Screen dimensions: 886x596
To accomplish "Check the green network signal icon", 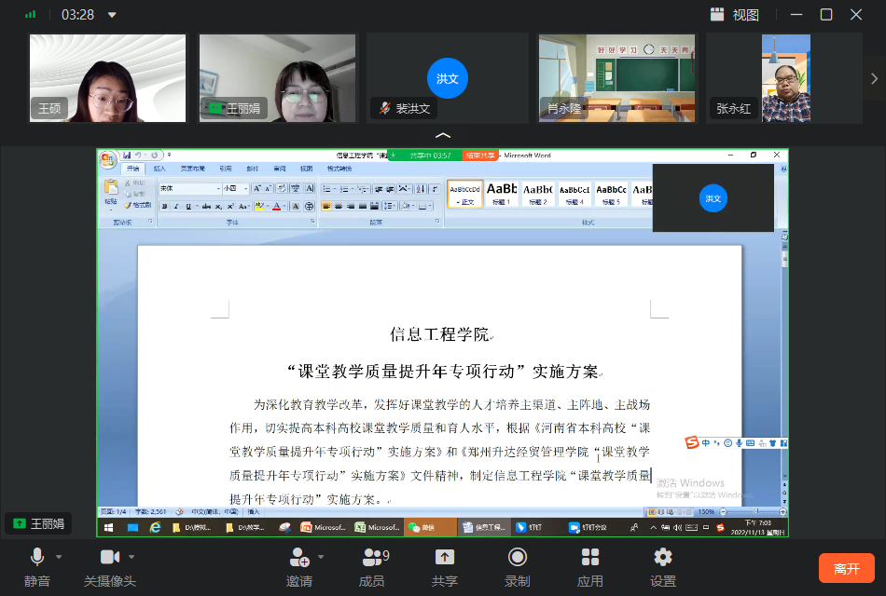I will pyautogui.click(x=31, y=15).
